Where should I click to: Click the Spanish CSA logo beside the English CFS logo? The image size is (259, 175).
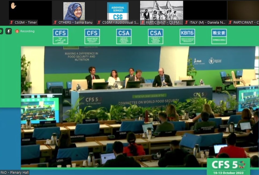tap(124, 37)
